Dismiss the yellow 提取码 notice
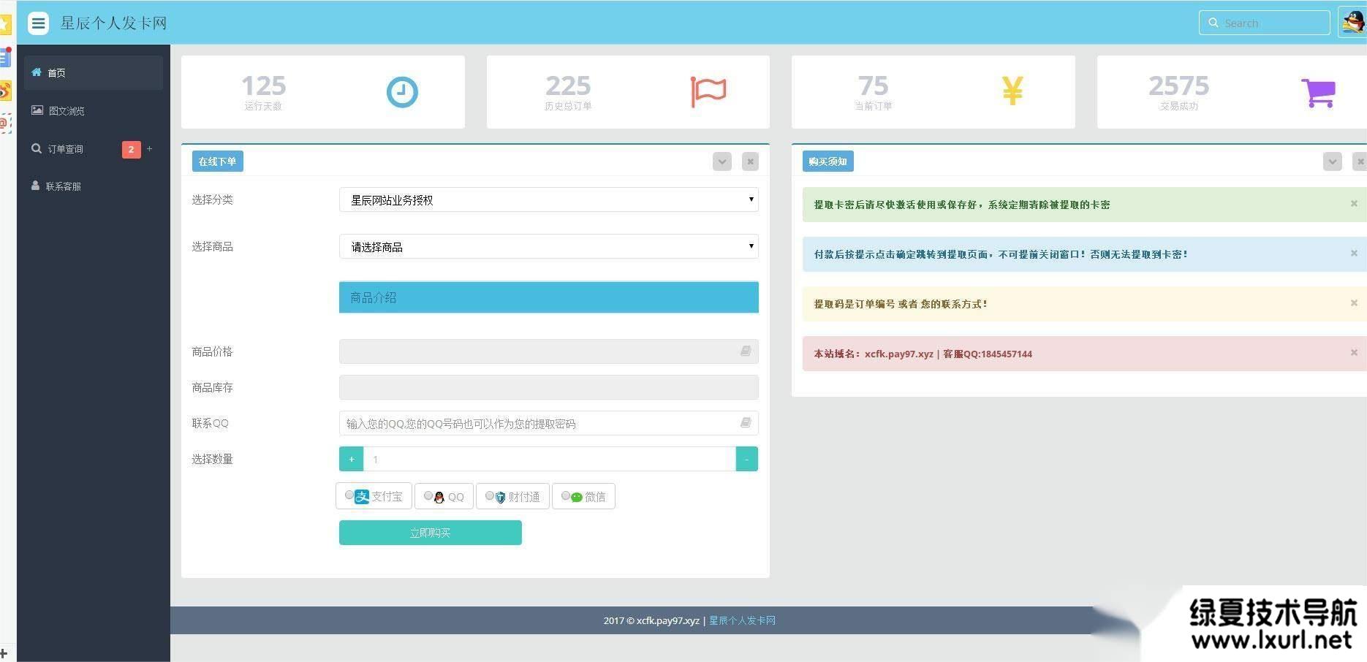1367x662 pixels. (x=1354, y=303)
